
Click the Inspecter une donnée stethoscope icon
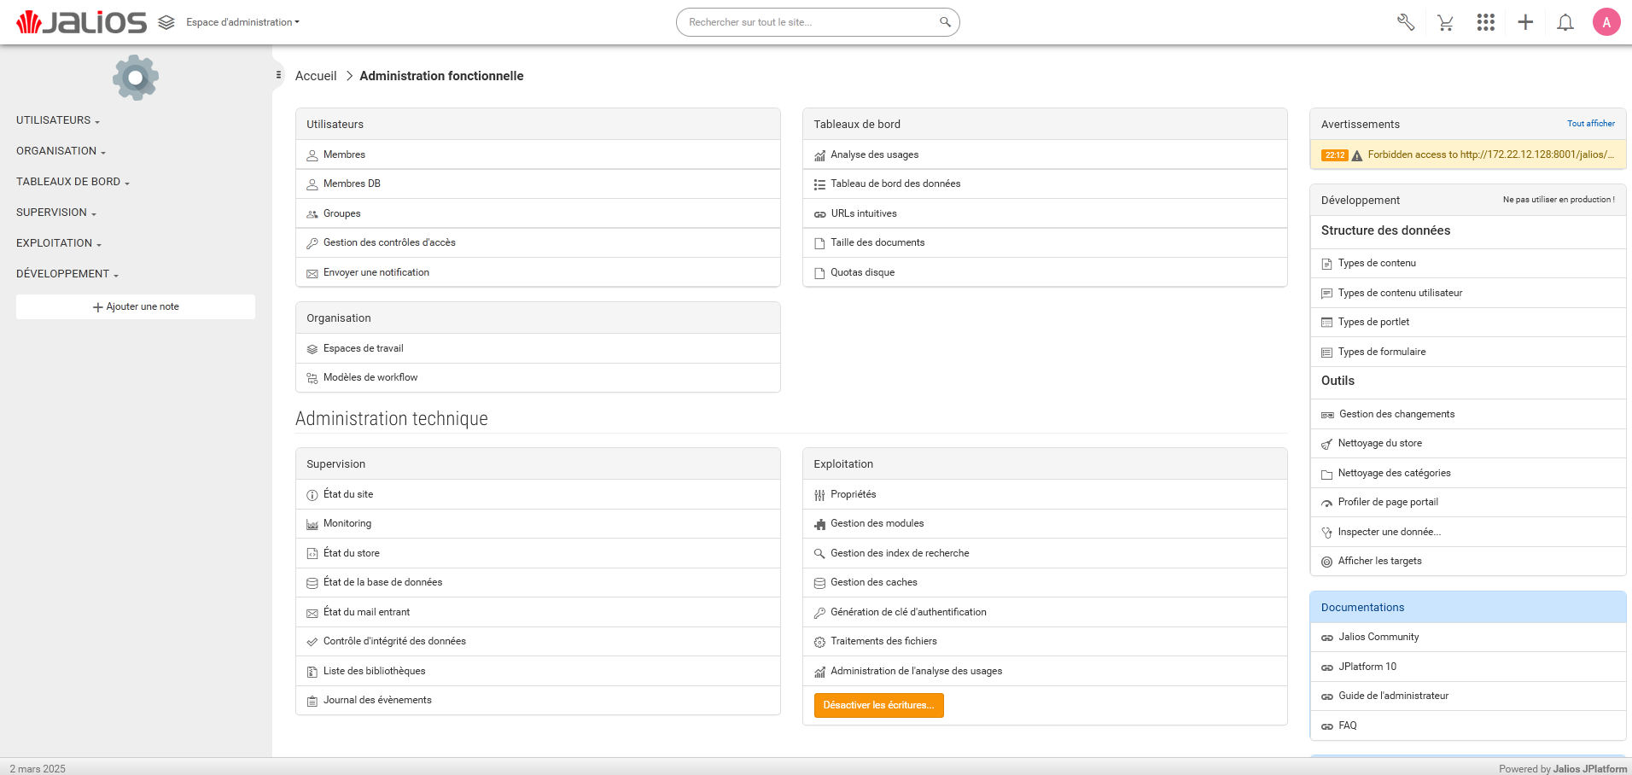[1326, 533]
